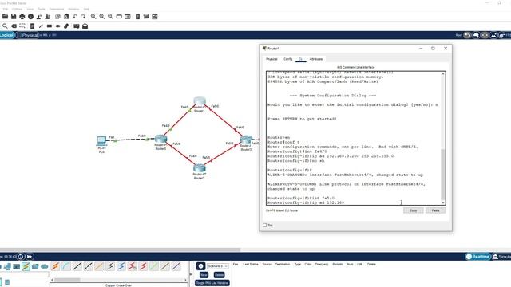This screenshot has width=511, height=287.
Task: Open the Multiuser Connection cloud category
Action: click(x=45, y=267)
